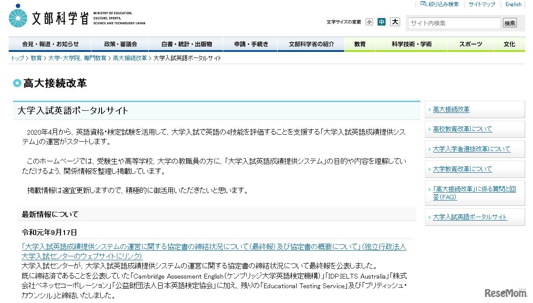533x303 pixels.
Task: Open the サイトマップ link
Action: click(x=482, y=4)
